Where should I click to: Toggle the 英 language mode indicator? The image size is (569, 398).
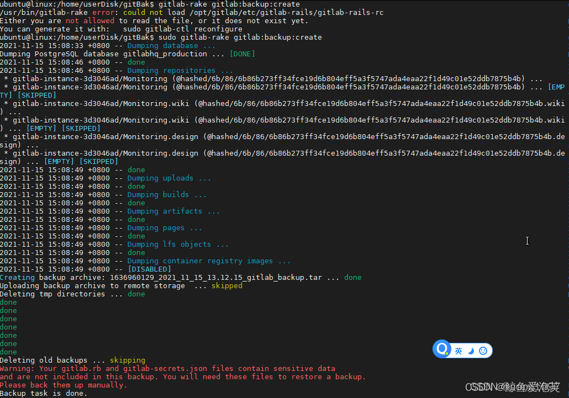pos(459,351)
